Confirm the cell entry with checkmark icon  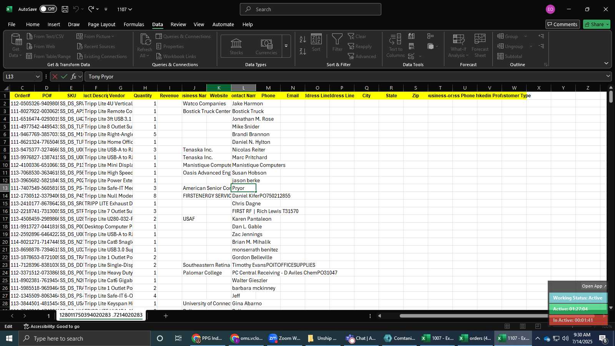coord(64,77)
